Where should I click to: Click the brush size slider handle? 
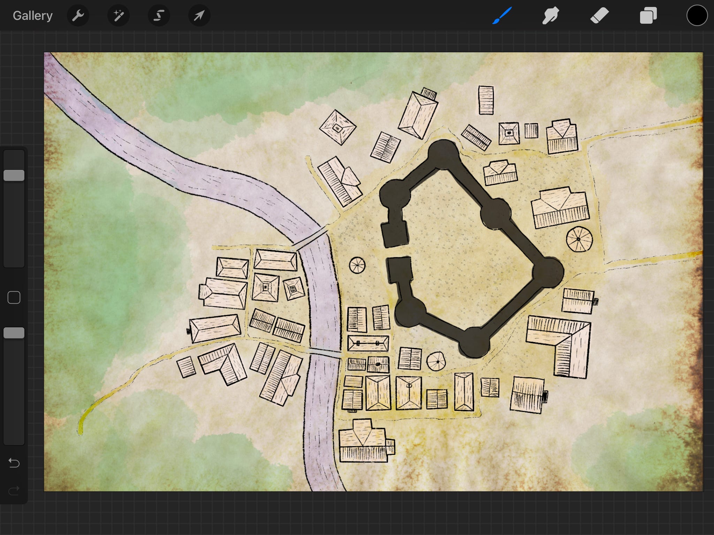14,175
